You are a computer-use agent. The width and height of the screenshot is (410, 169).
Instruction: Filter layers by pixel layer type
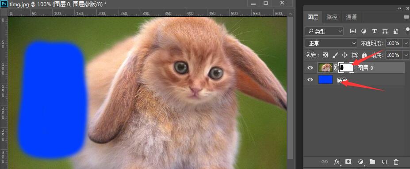pyautogui.click(x=353, y=31)
